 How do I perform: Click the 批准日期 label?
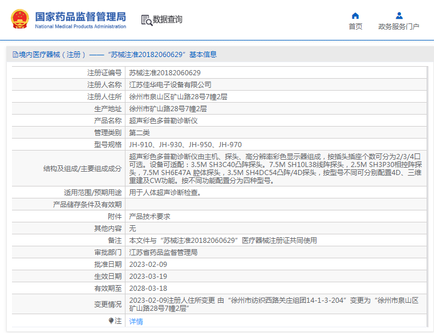pyautogui.click(x=108, y=265)
